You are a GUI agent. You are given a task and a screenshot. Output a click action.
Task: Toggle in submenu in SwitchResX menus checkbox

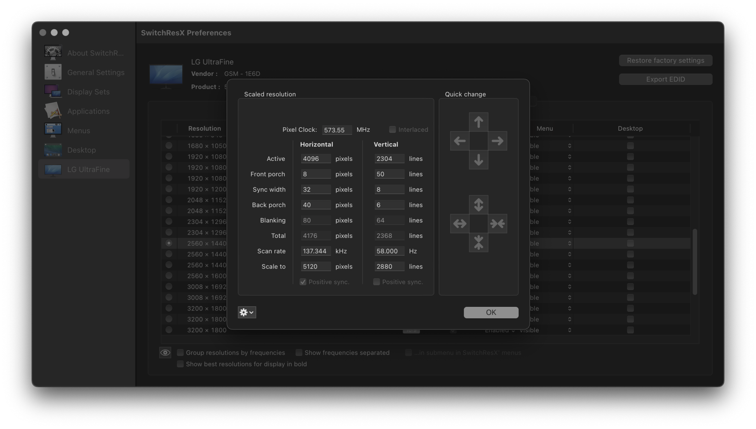click(408, 352)
